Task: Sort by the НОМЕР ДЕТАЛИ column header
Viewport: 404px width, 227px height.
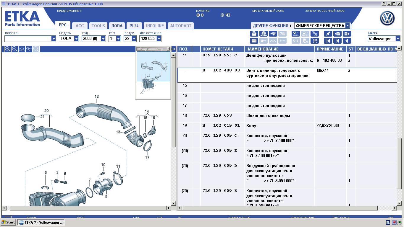Action: (x=222, y=49)
